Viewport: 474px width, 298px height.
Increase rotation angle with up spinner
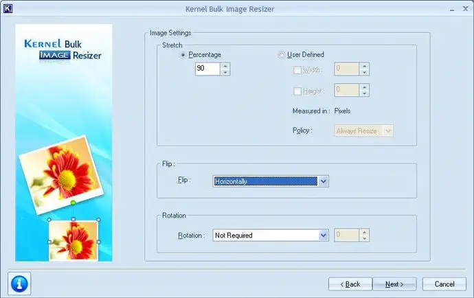364,232
